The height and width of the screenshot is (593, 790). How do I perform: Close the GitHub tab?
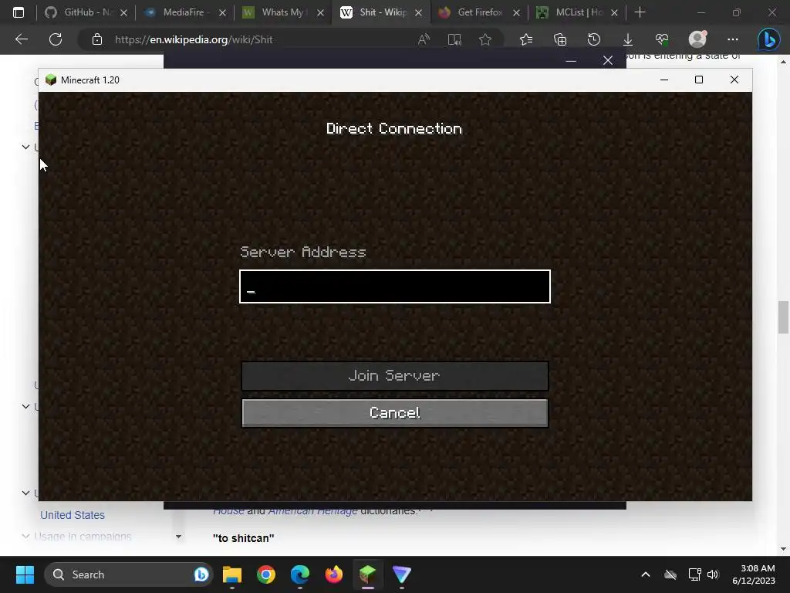click(123, 12)
